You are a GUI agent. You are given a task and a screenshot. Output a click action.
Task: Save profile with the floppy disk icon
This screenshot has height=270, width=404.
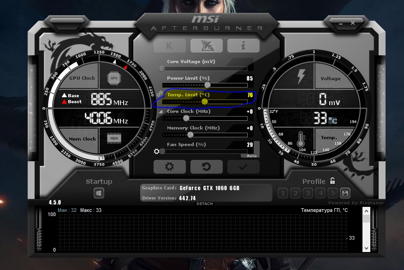[345, 193]
